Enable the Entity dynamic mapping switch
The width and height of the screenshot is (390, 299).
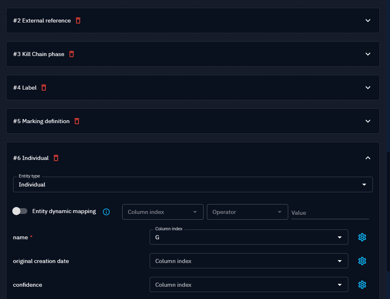[20, 211]
